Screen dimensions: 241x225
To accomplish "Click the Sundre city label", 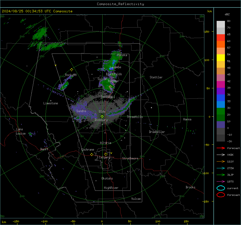I will (x=81, y=111).
